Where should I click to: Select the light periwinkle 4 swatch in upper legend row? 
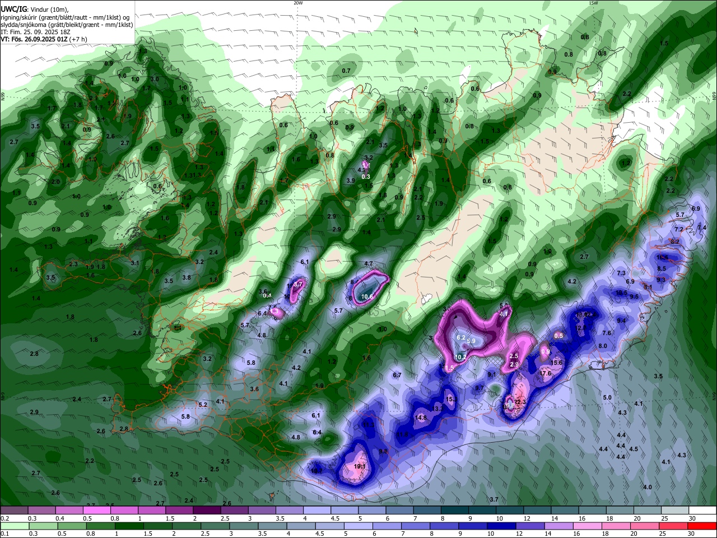[317, 510]
